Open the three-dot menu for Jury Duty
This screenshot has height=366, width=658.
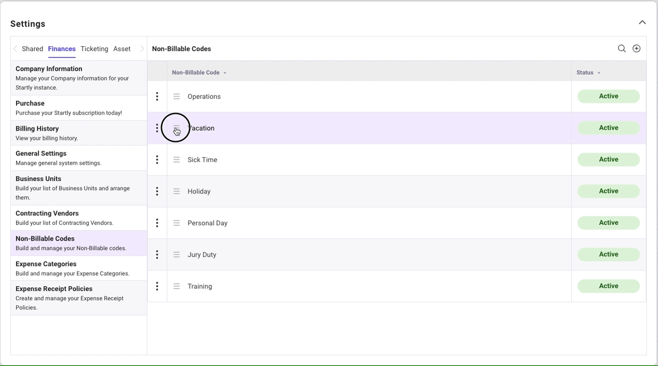tap(157, 255)
